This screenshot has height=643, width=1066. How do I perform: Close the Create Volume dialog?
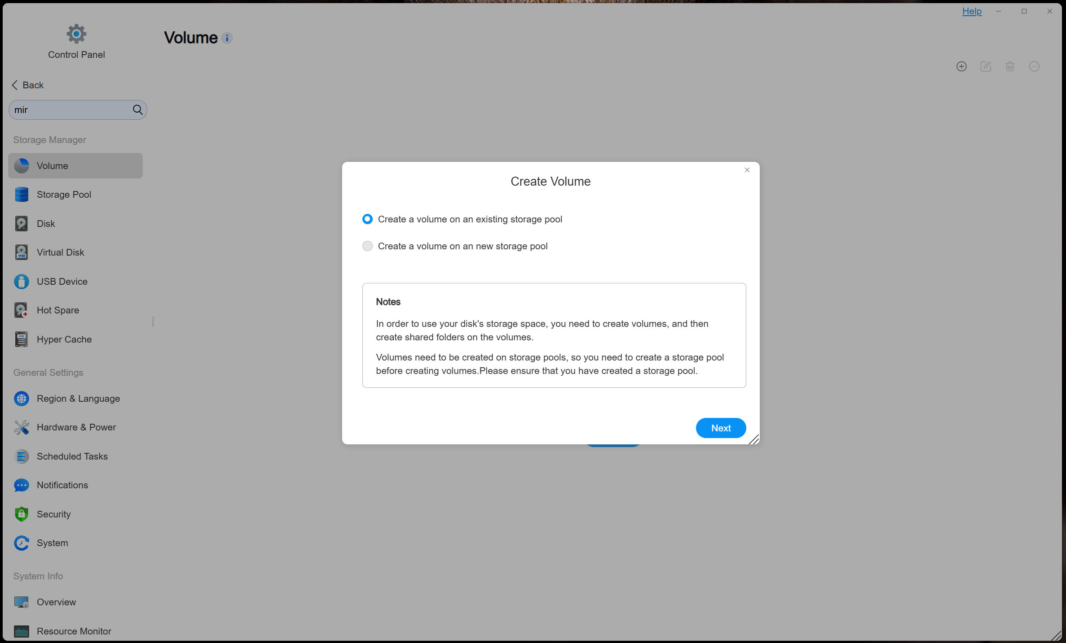click(x=747, y=170)
